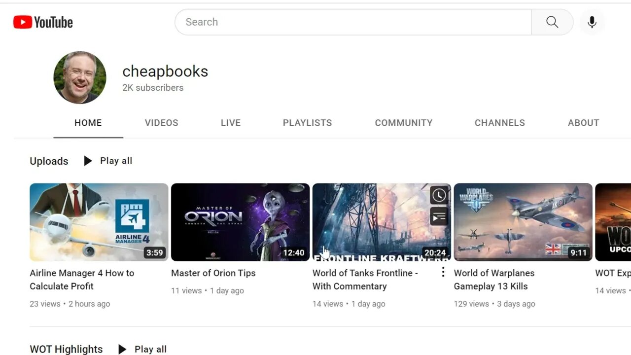
Task: Open the Playlists tab
Action: (307, 123)
